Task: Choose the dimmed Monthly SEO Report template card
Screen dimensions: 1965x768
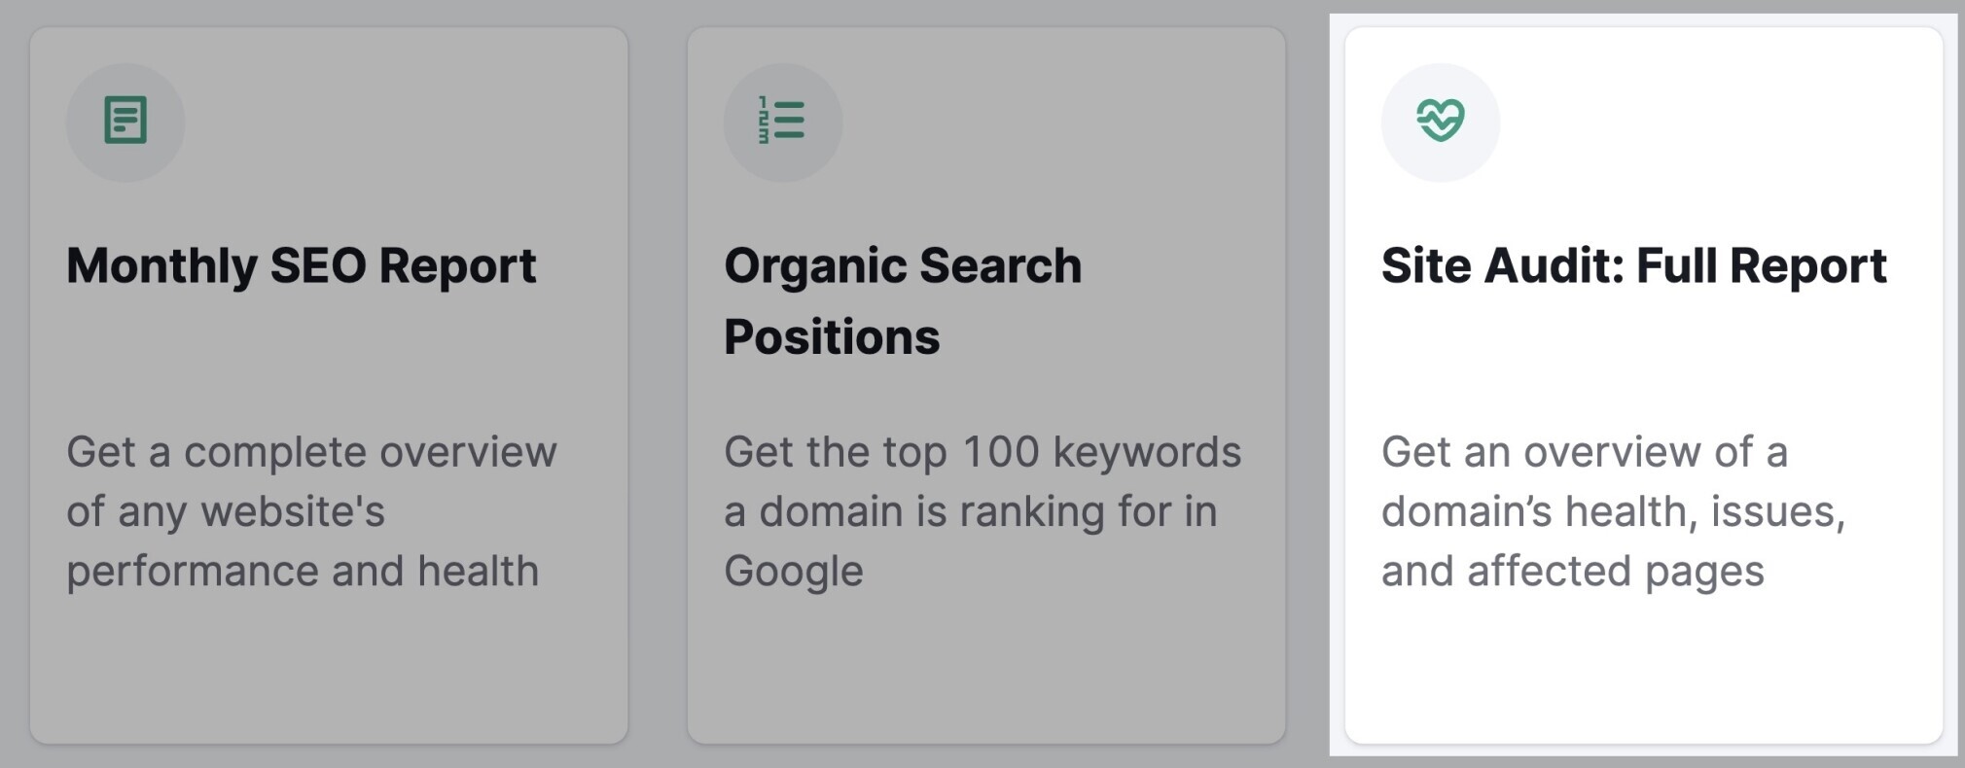Action: point(329,385)
